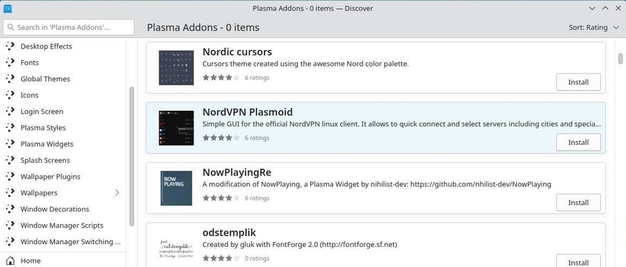Open the NordVPN Plasmoid thumbnail
Image resolution: width=626 pixels, height=267 pixels.
[176, 128]
